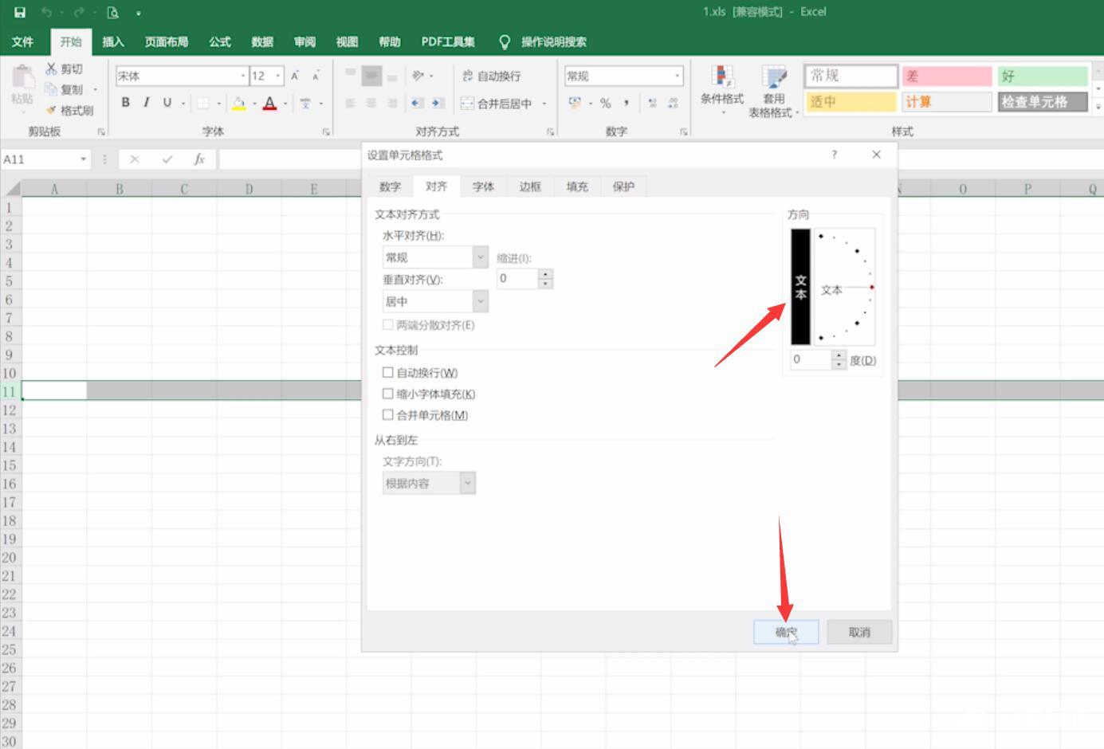Viewport: 1104px width, 749px height.
Task: Click the fill color bucket icon
Action: pyautogui.click(x=238, y=103)
